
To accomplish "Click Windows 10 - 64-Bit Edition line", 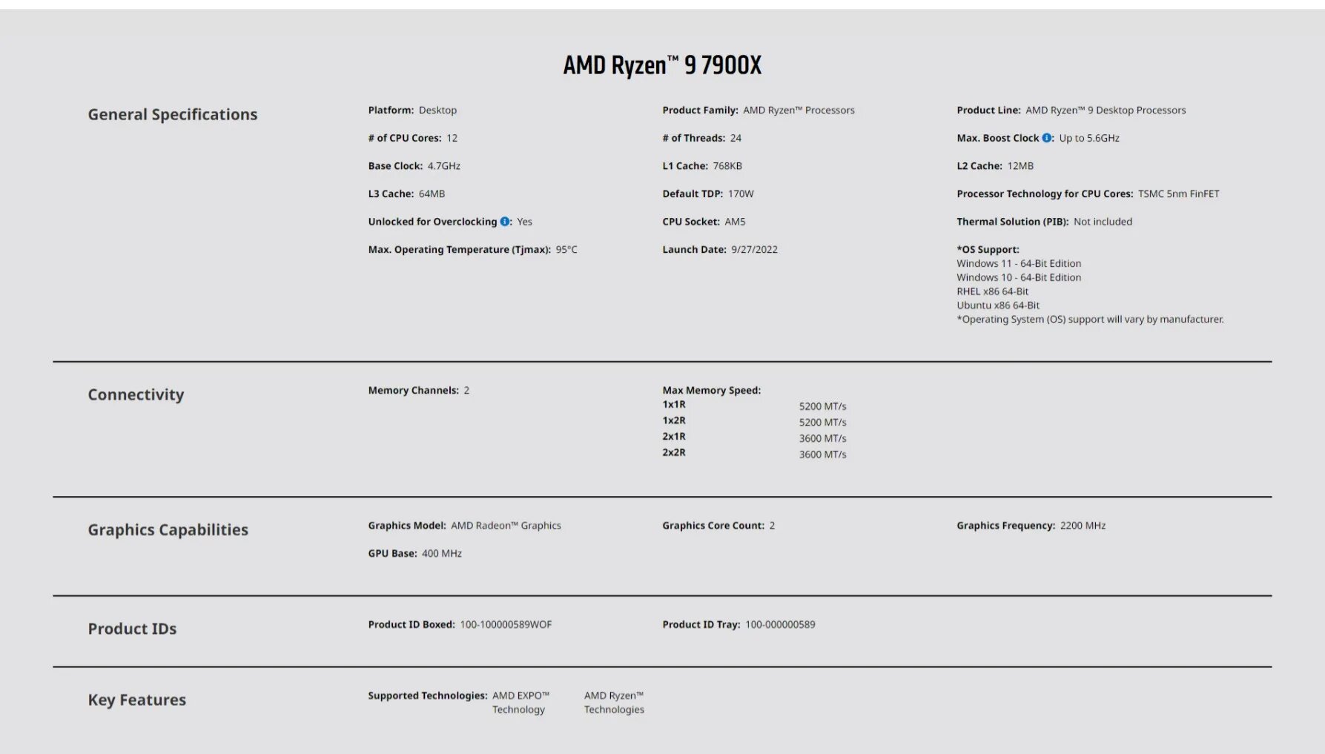I will click(x=1019, y=277).
